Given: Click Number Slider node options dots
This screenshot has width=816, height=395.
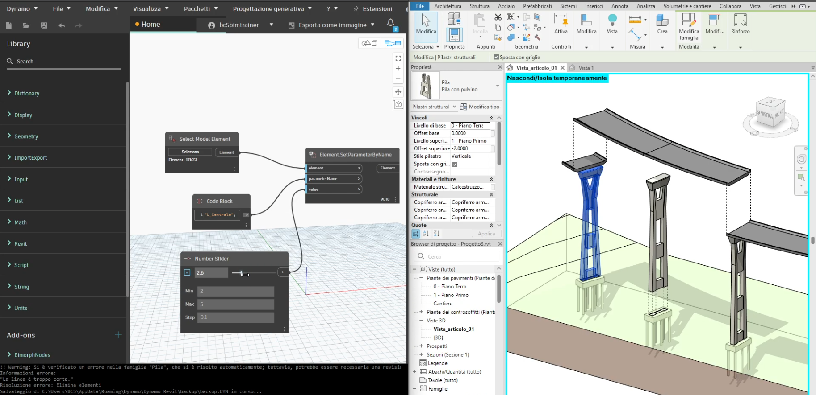Looking at the screenshot, I should (x=284, y=329).
